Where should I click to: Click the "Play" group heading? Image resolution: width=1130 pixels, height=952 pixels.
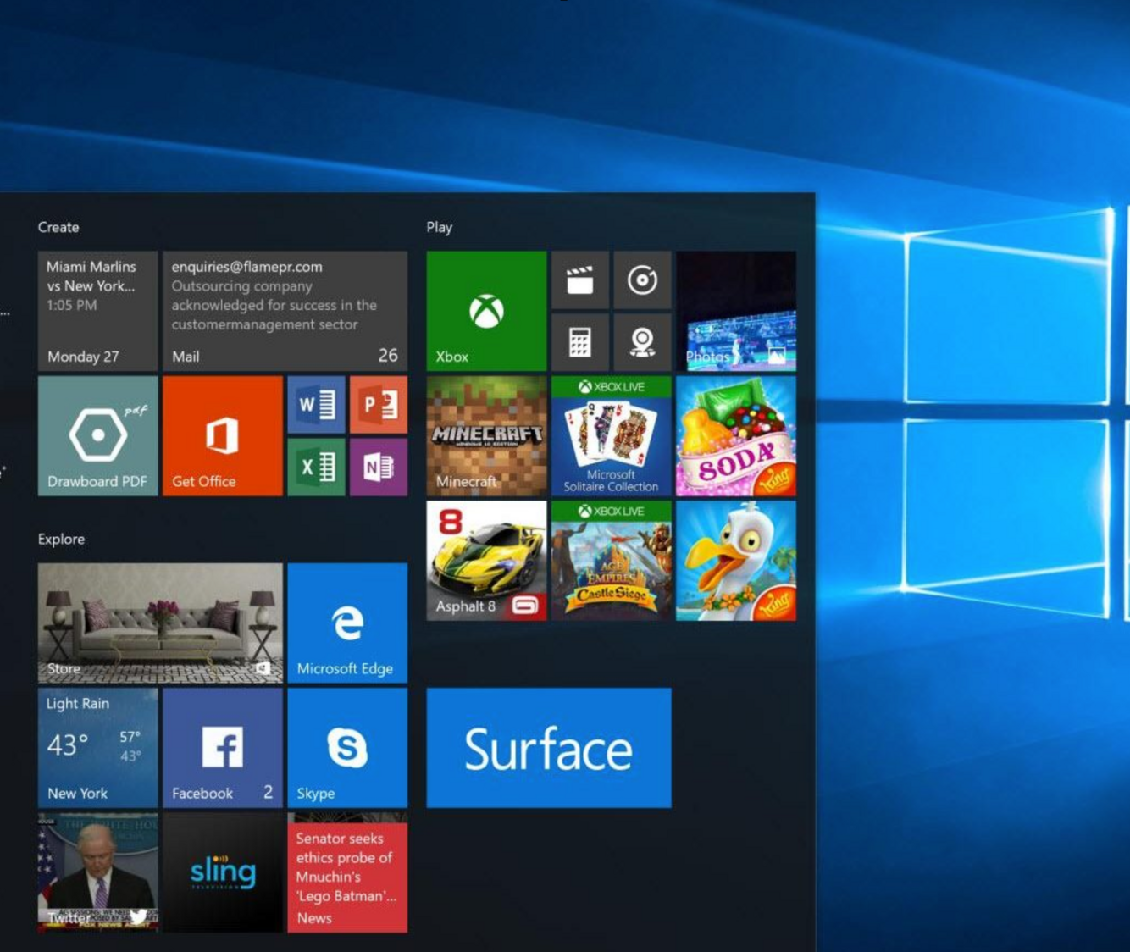pyautogui.click(x=440, y=227)
